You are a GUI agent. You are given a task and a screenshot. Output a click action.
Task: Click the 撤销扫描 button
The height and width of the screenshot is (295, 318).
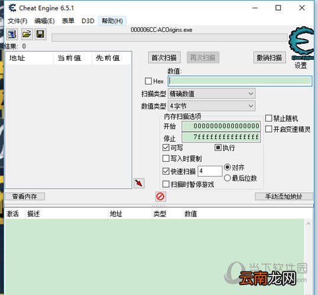(270, 58)
